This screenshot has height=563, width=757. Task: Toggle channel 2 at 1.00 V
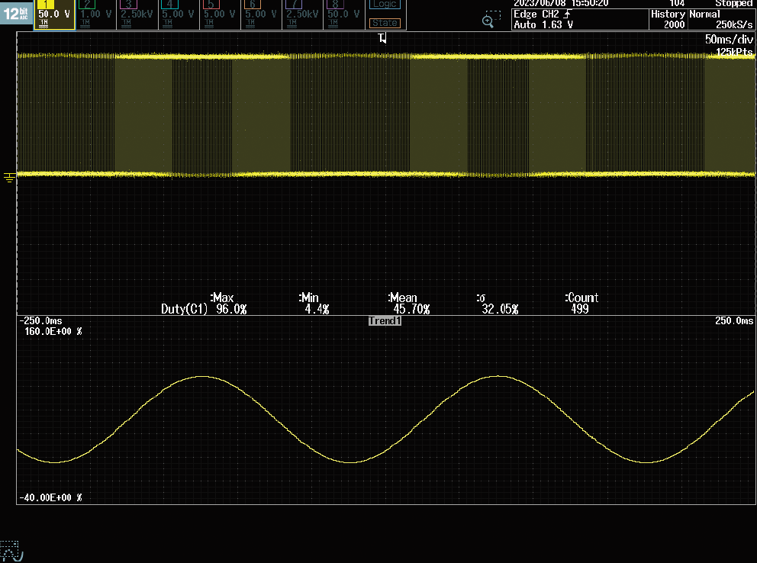click(95, 14)
